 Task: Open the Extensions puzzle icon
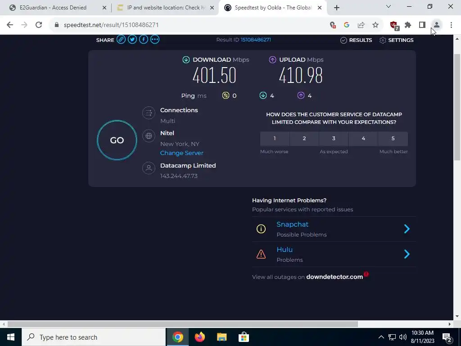(408, 25)
